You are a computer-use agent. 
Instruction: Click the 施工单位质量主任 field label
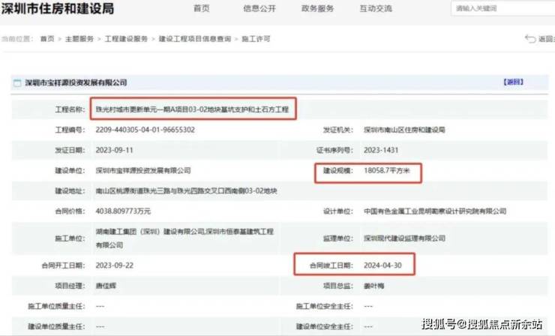click(x=57, y=306)
